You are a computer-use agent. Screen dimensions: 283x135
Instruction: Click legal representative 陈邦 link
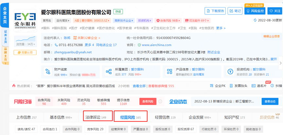coord(67,38)
